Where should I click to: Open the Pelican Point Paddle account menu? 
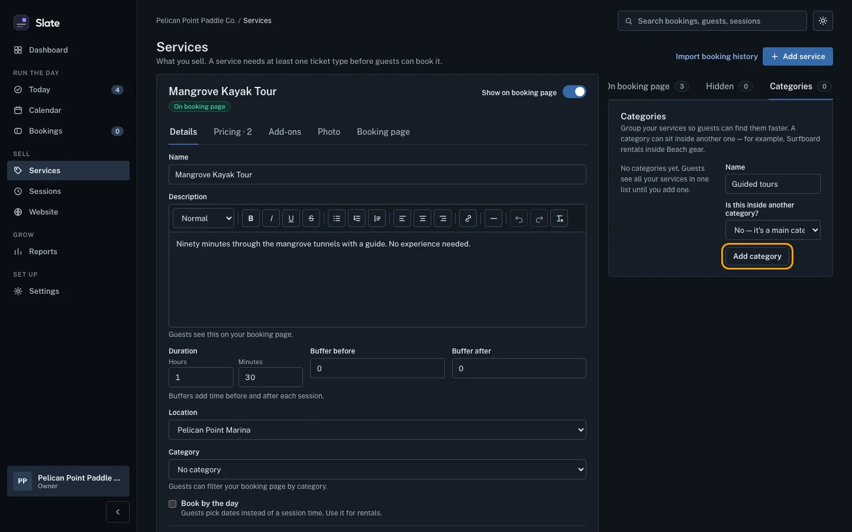[68, 481]
